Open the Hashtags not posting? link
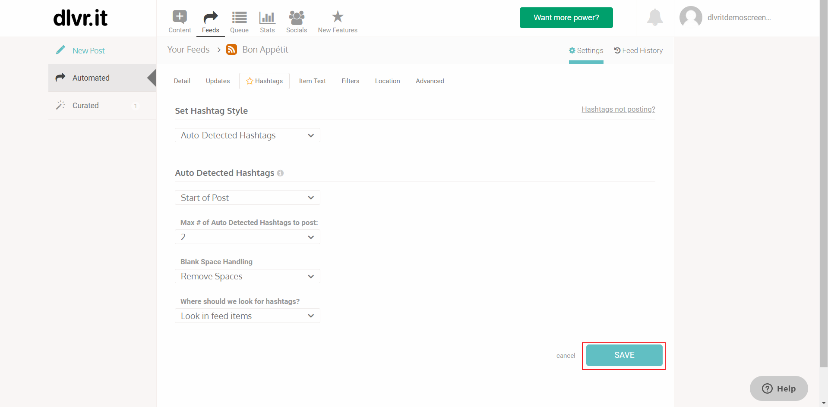The height and width of the screenshot is (407, 828). (x=618, y=109)
